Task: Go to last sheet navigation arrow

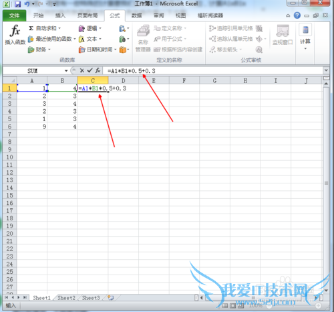Action: [25, 297]
